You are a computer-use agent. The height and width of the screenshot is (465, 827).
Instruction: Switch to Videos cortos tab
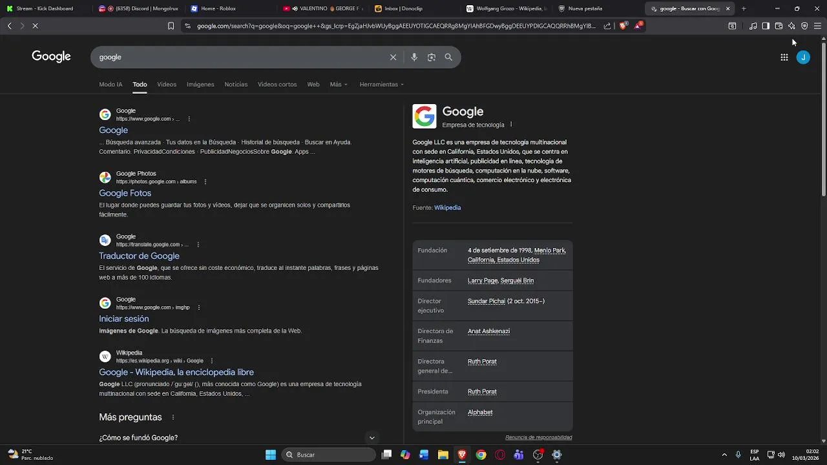coord(277,85)
